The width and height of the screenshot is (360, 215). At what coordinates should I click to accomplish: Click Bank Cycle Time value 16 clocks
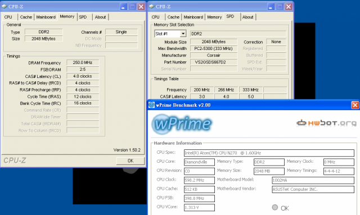[x=83, y=103]
